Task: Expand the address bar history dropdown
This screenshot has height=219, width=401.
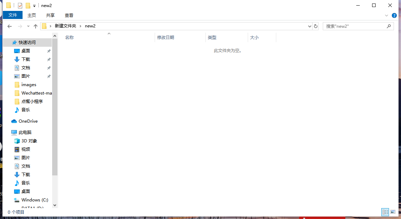Action: tap(309, 26)
